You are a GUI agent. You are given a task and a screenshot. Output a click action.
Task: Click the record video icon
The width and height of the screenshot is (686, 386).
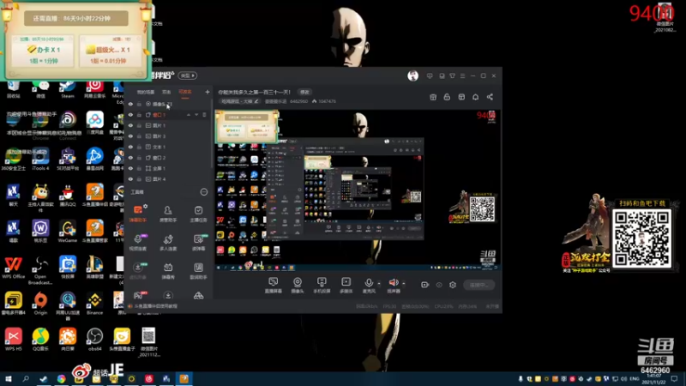point(424,285)
